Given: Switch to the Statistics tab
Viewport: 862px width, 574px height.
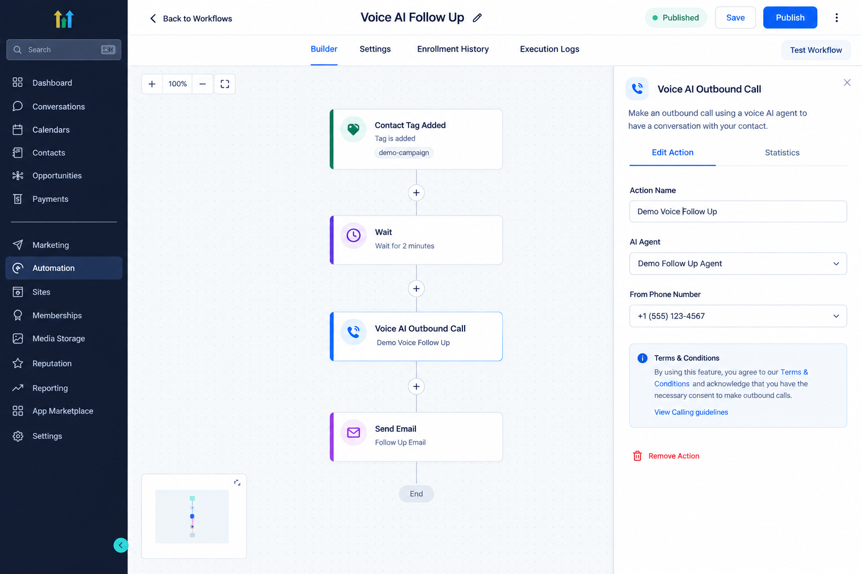Looking at the screenshot, I should click(x=782, y=152).
